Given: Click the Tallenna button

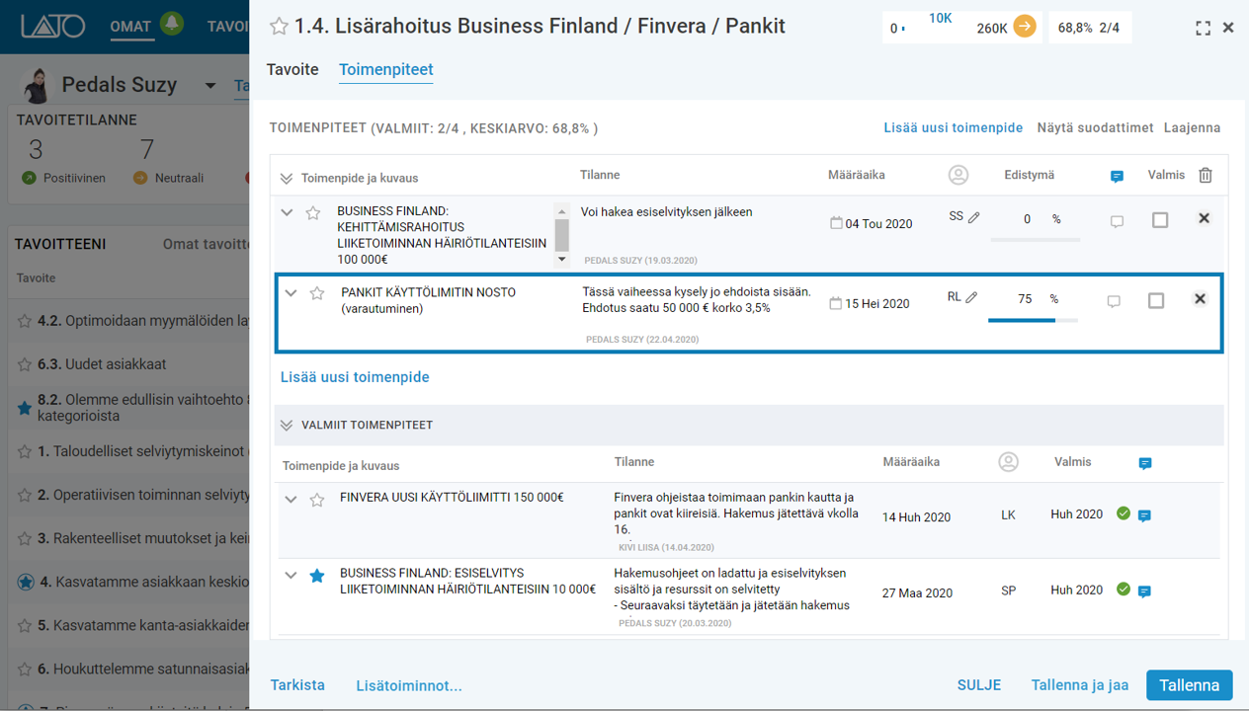Looking at the screenshot, I should (x=1189, y=685).
